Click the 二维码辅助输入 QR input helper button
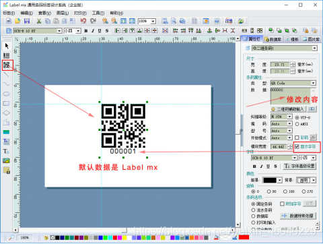The width and height of the screenshot is (323, 244). pyautogui.click(x=288, y=109)
